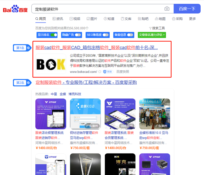Click 文章排名潜力评估 green button
204x175 pixels.
152,35
